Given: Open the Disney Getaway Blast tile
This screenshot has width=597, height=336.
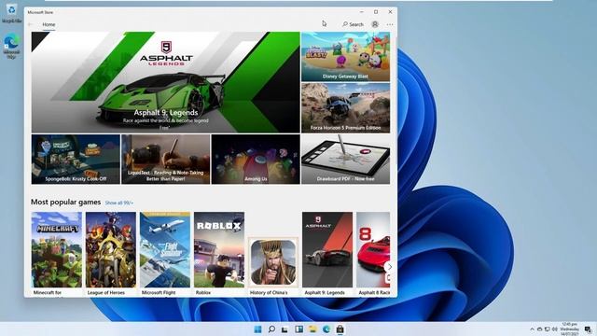Looking at the screenshot, I should click(346, 56).
